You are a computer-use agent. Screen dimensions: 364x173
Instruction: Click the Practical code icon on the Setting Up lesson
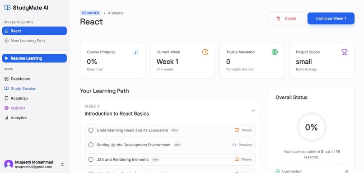coord(234,145)
